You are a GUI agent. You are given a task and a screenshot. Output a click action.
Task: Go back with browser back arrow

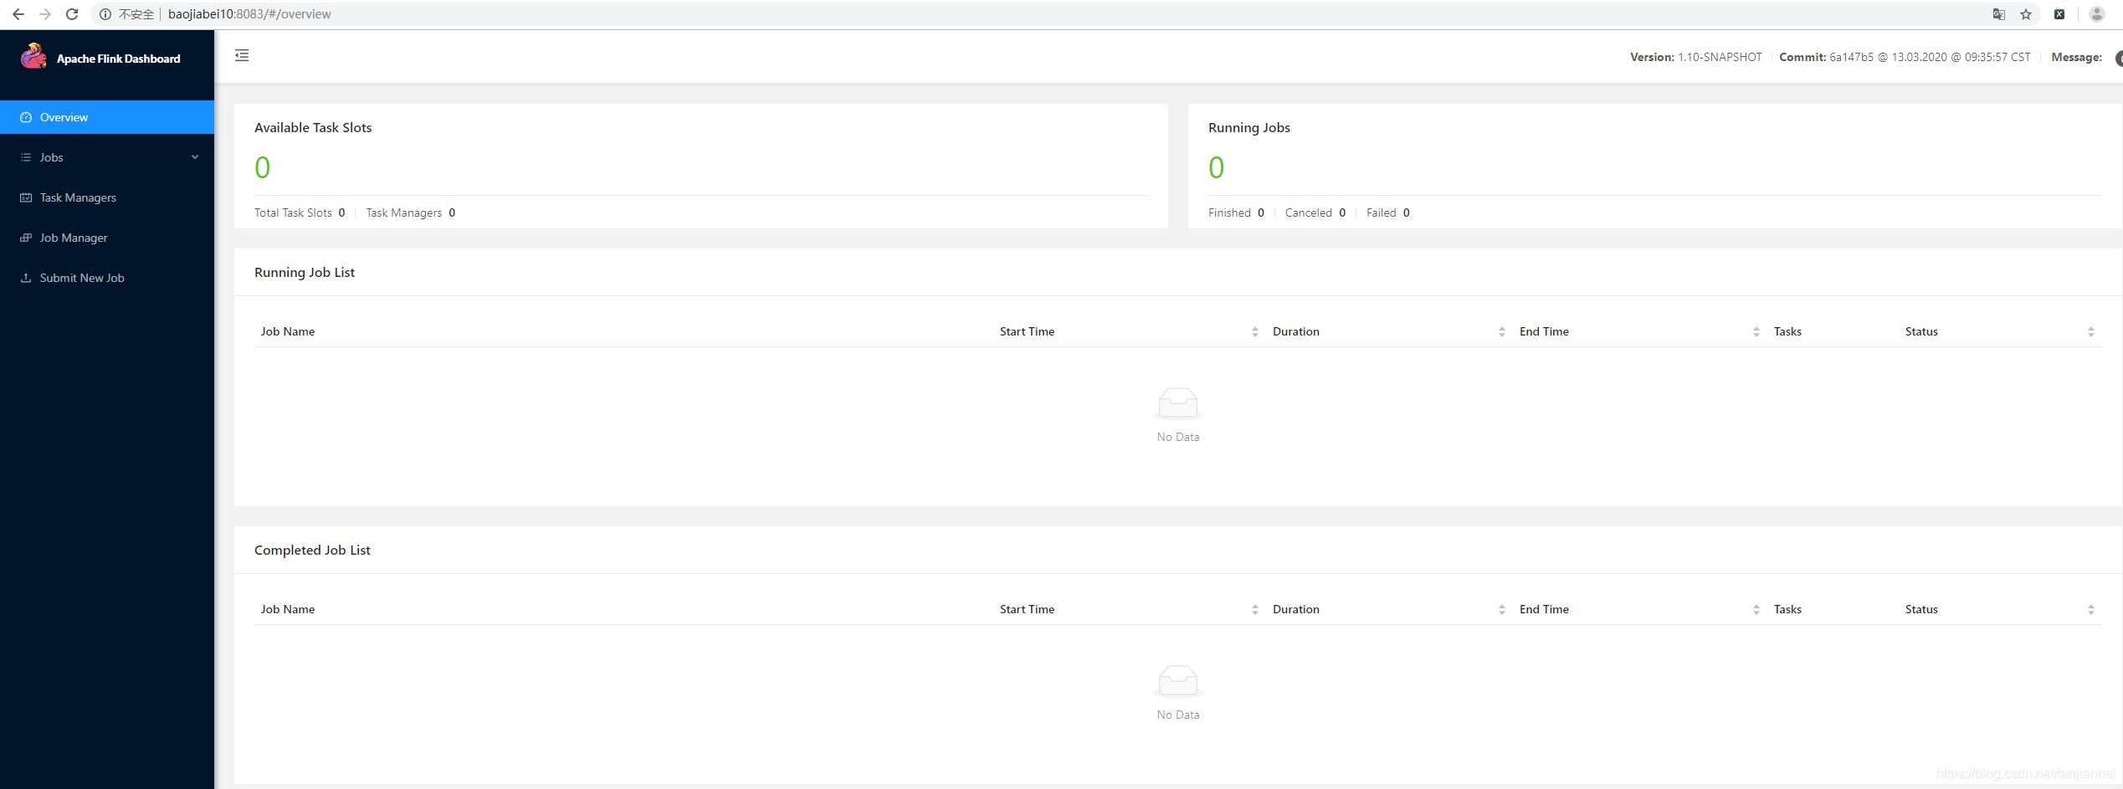click(x=18, y=14)
